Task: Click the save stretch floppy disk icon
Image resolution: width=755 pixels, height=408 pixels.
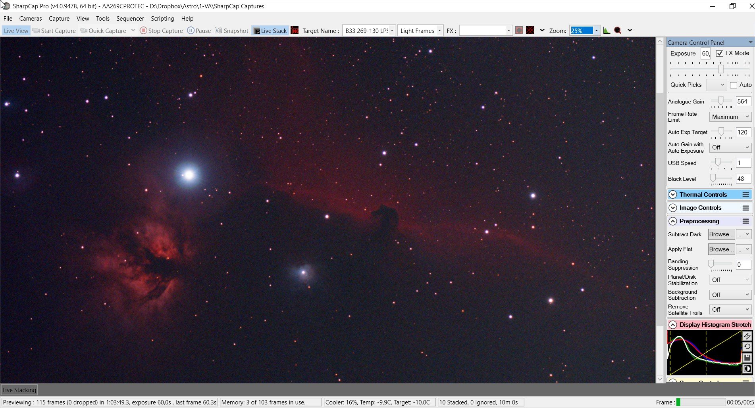Action: click(x=747, y=358)
